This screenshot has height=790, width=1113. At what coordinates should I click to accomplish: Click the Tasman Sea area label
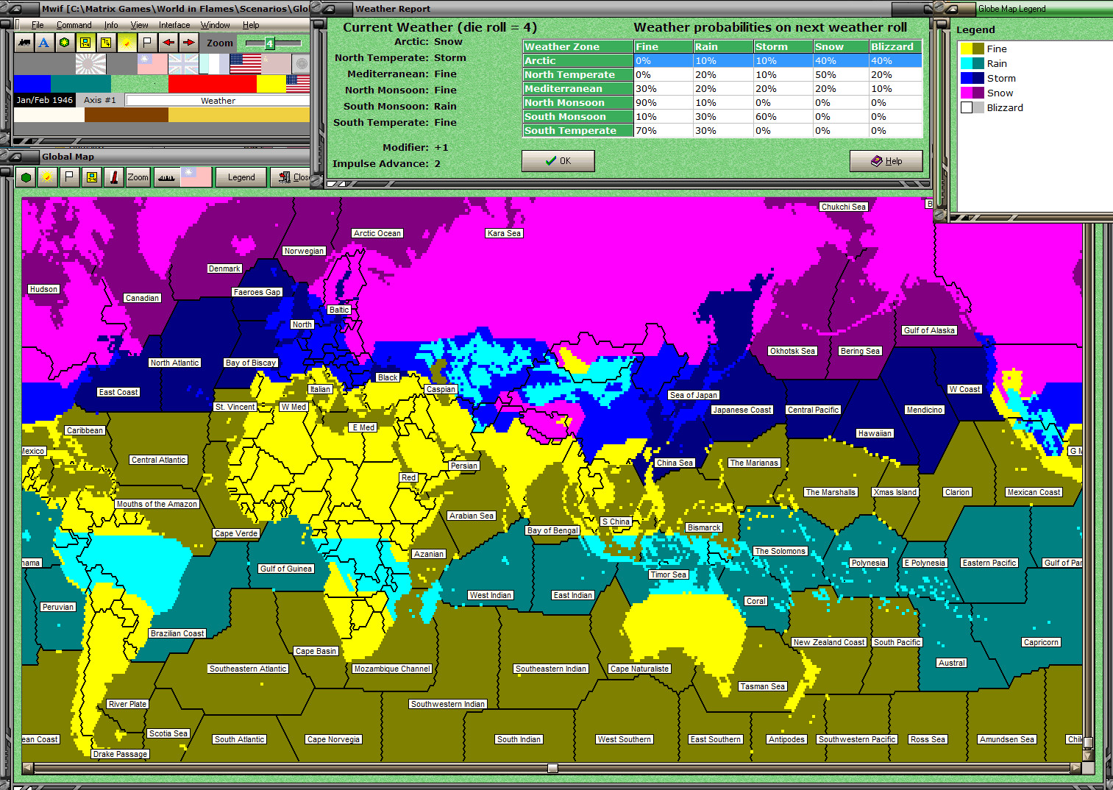pyautogui.click(x=763, y=686)
